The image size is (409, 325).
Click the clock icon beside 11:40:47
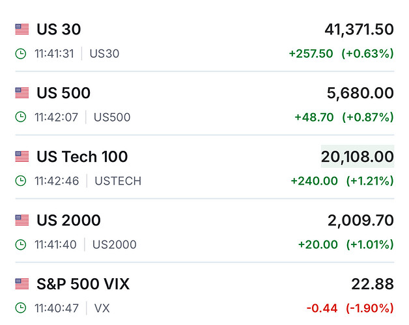click(21, 308)
